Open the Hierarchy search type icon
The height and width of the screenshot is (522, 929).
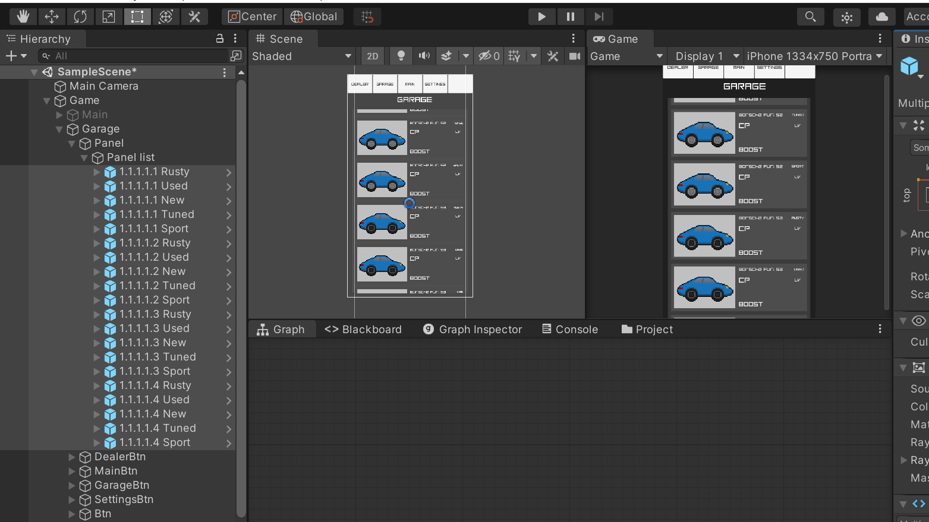click(x=236, y=56)
